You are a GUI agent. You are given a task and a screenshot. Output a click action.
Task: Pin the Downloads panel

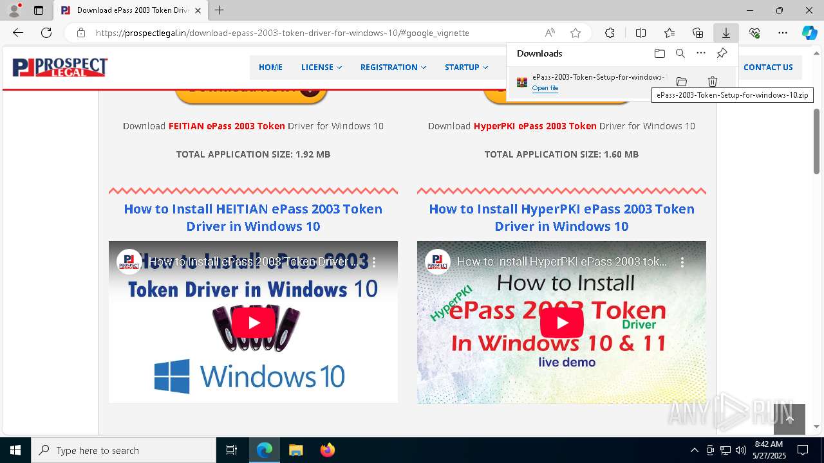click(x=722, y=53)
